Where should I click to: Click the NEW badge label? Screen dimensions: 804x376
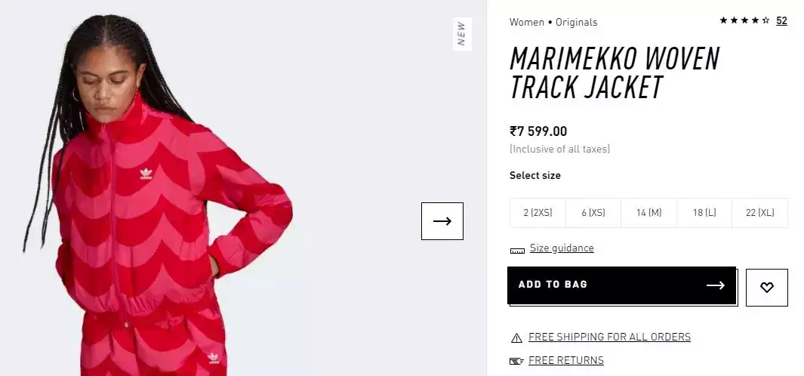461,33
